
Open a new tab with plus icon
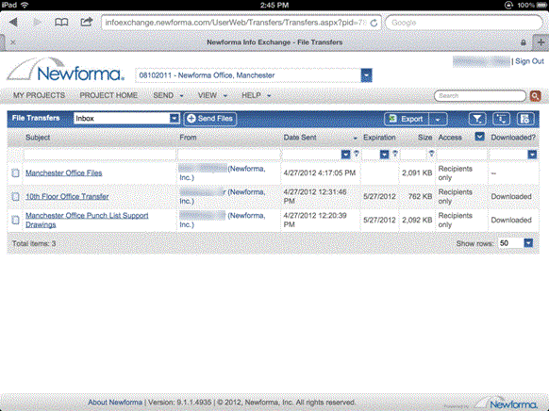(541, 42)
